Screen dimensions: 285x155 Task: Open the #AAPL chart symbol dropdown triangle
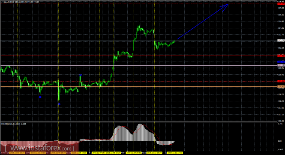point(2,2)
